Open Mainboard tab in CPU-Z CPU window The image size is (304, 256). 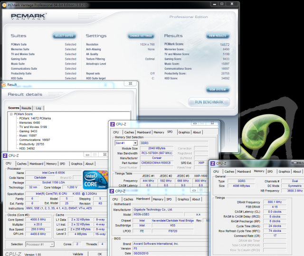[37, 164]
